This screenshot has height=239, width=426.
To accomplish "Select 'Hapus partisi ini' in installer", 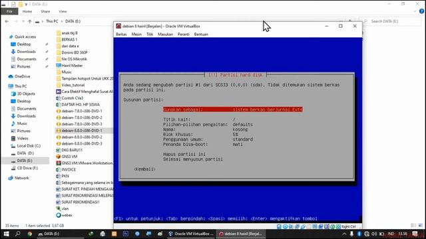I will pos(184,154).
